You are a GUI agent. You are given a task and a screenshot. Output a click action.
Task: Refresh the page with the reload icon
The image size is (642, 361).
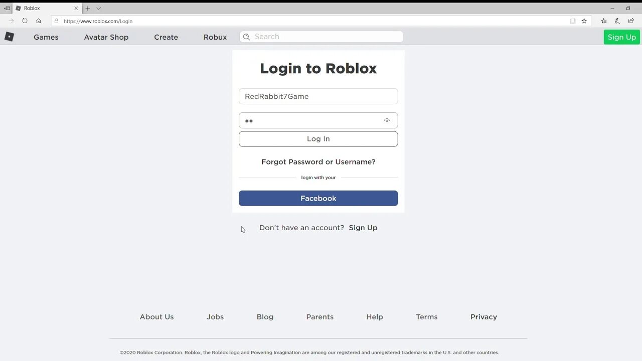pyautogui.click(x=25, y=21)
